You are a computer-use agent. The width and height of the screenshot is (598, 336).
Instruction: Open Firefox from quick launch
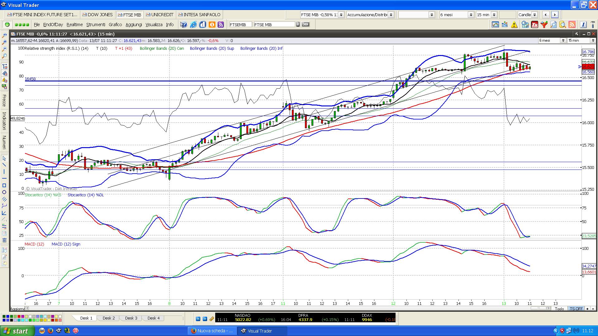50,331
